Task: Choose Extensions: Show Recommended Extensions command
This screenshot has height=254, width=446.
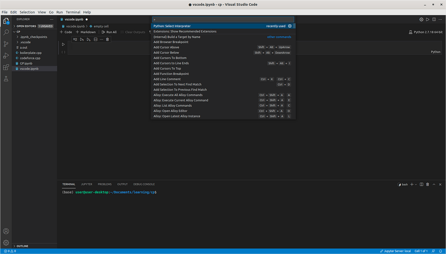Action: (223, 32)
